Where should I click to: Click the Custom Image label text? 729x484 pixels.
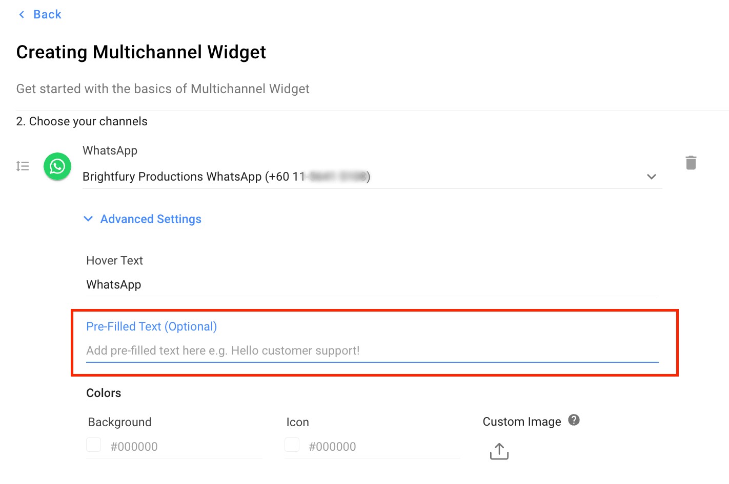[522, 422]
